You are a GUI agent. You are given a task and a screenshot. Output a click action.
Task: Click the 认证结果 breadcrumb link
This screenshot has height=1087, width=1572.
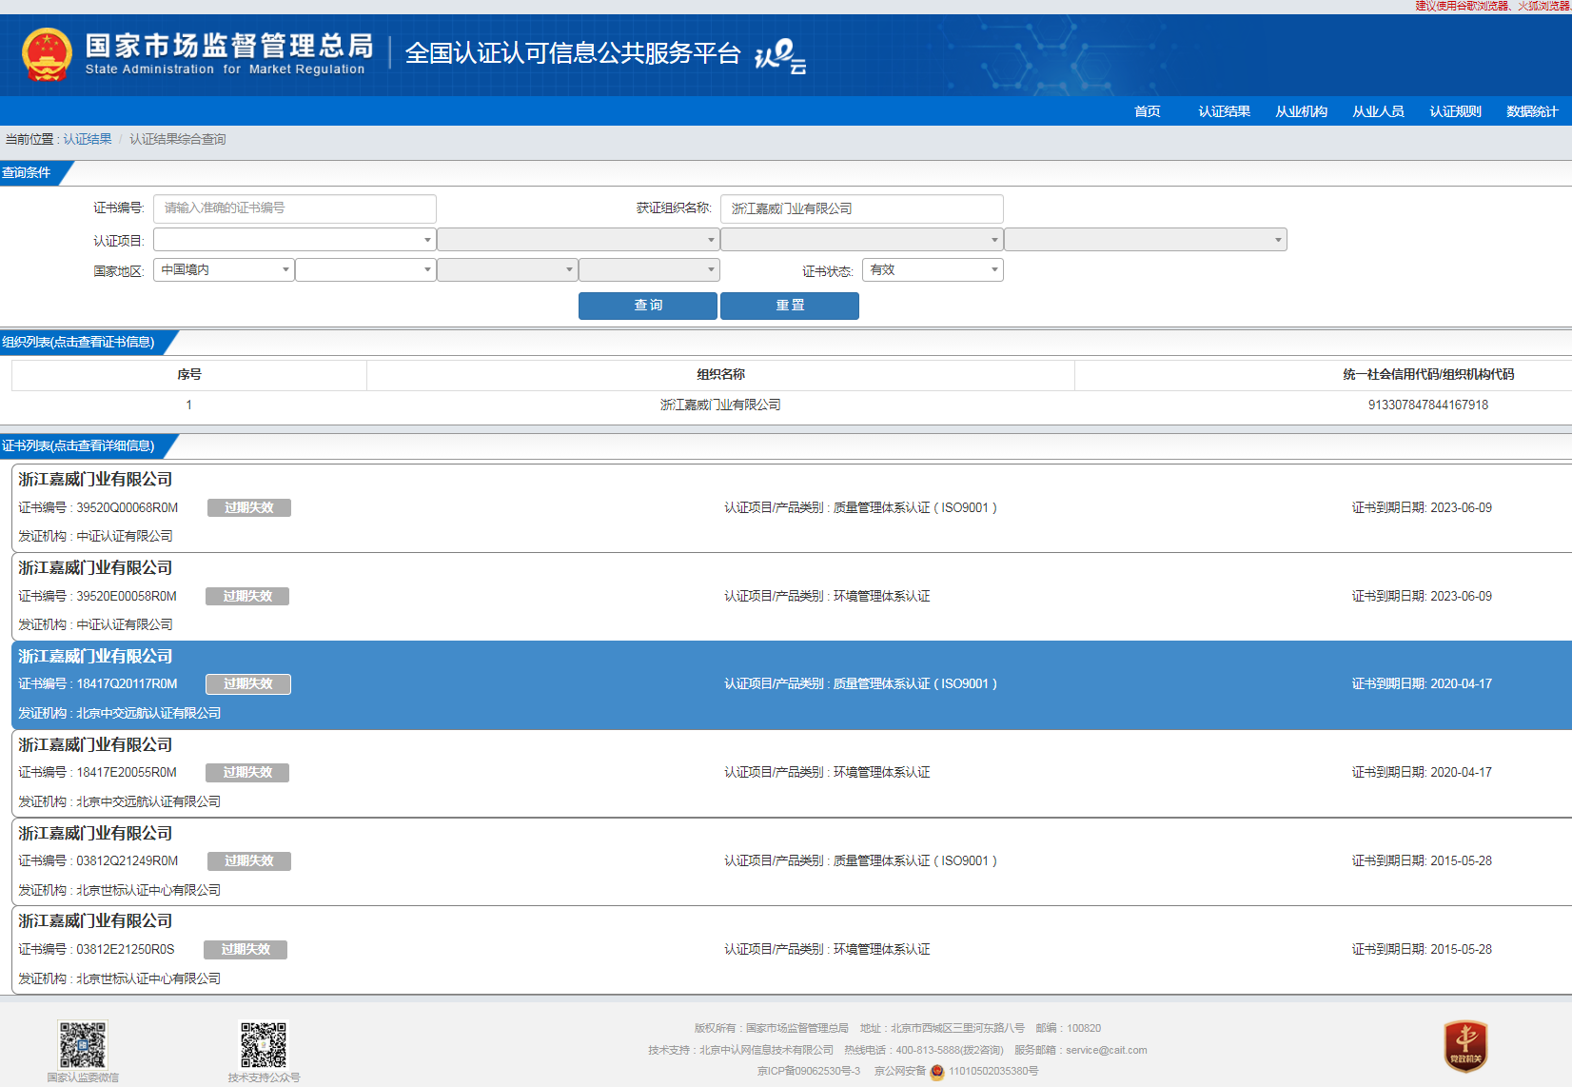coord(88,139)
